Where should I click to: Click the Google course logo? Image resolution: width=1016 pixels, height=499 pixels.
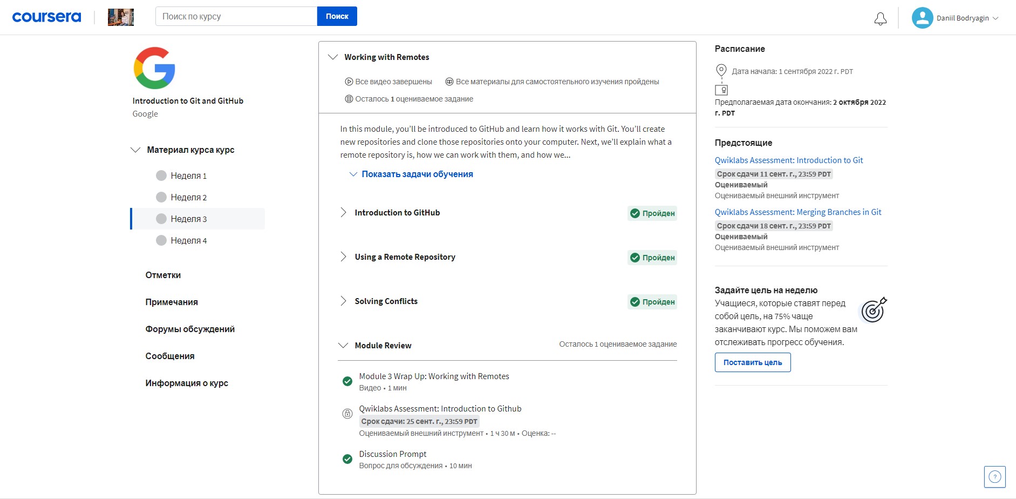coord(154,68)
